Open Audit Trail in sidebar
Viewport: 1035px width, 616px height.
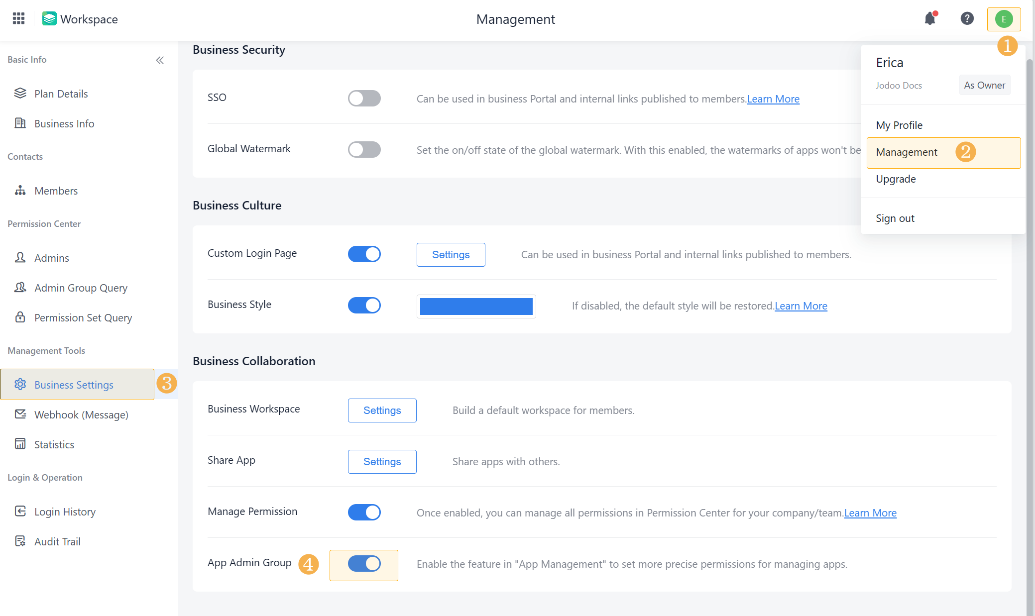click(x=57, y=541)
